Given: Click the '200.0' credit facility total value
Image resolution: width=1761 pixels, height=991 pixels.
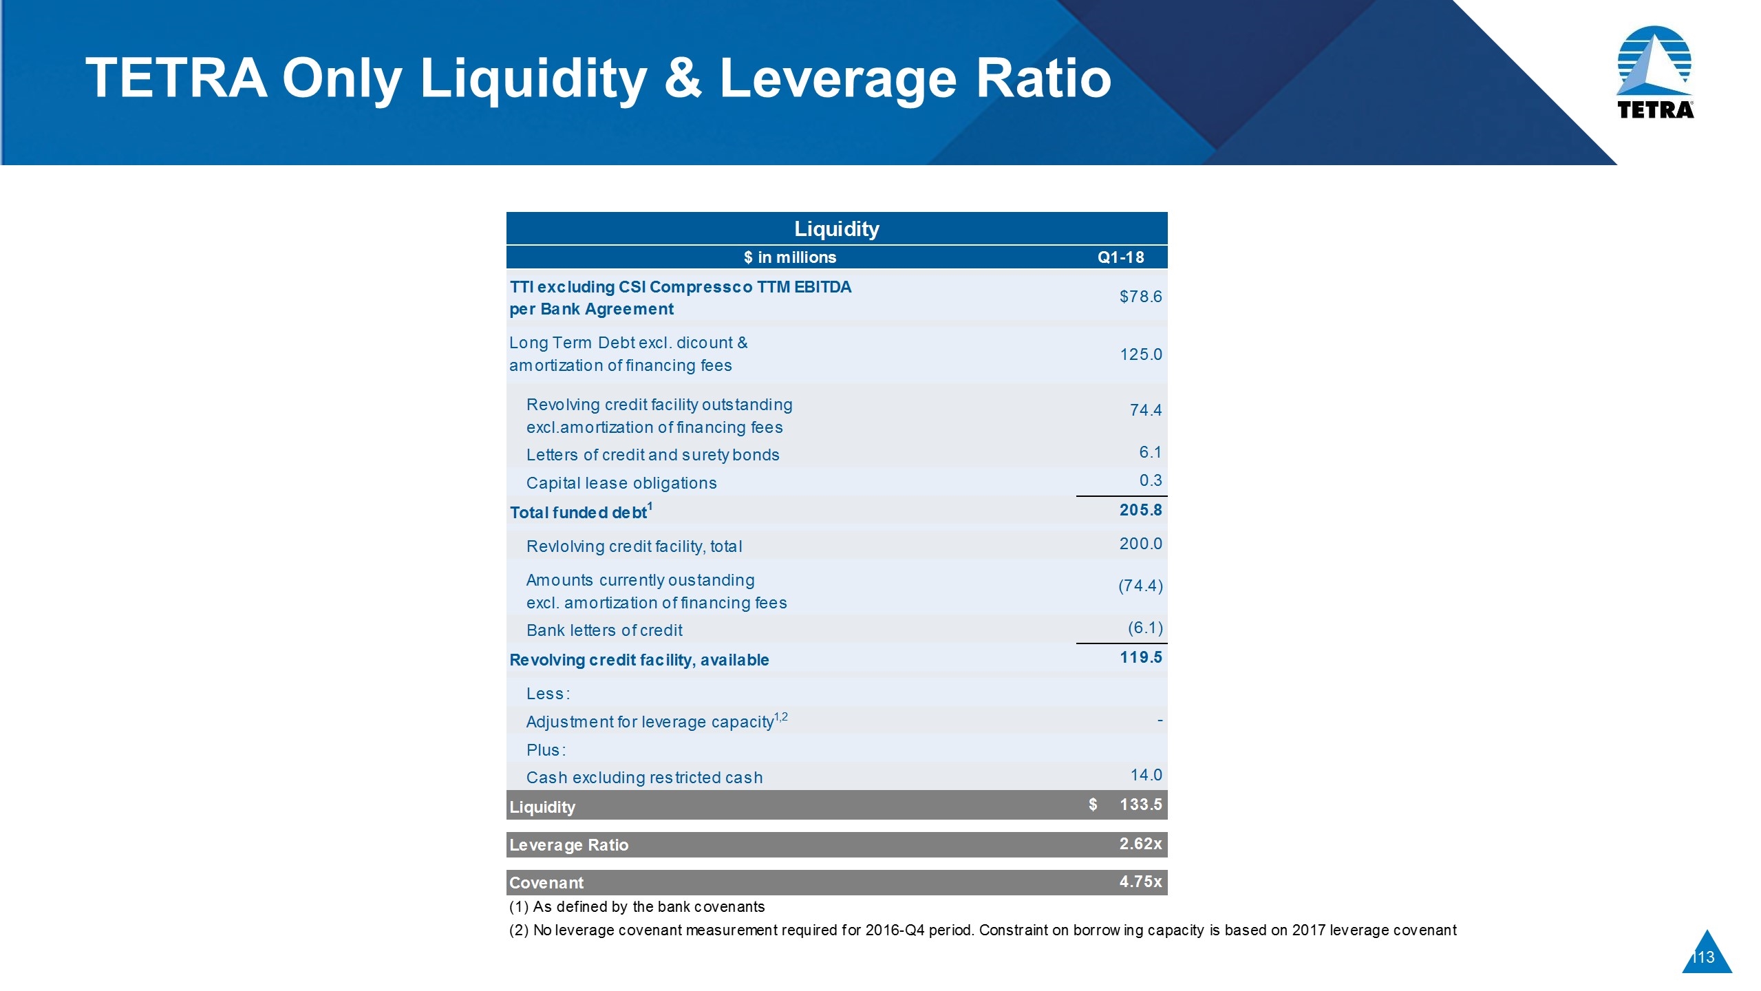Looking at the screenshot, I should tap(1140, 544).
